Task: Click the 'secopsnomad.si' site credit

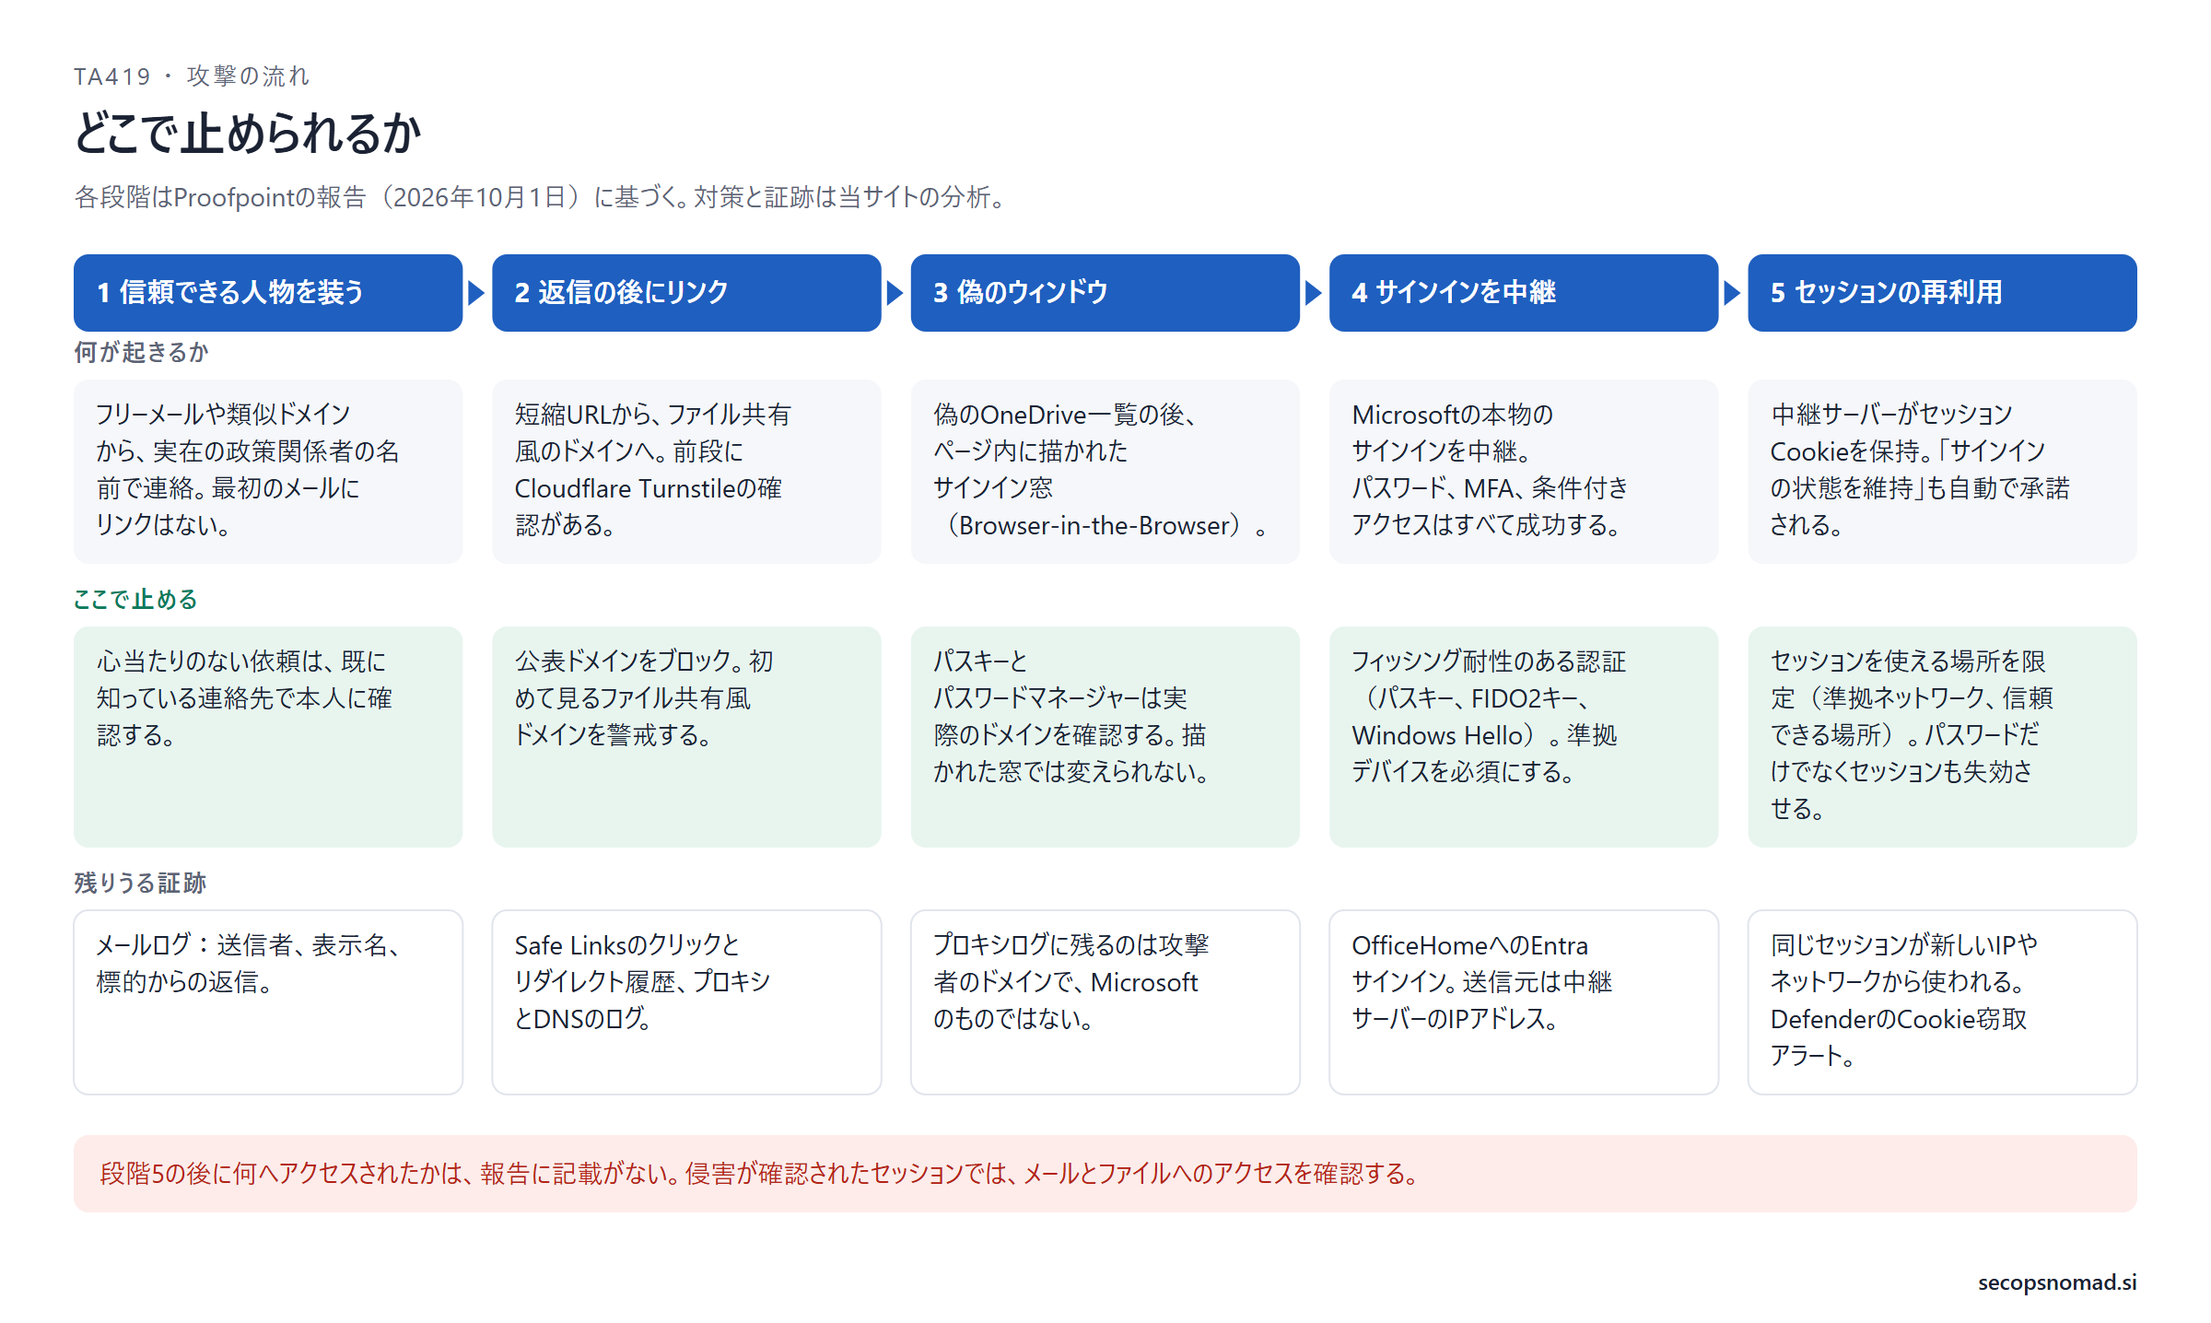Action: click(2057, 1282)
